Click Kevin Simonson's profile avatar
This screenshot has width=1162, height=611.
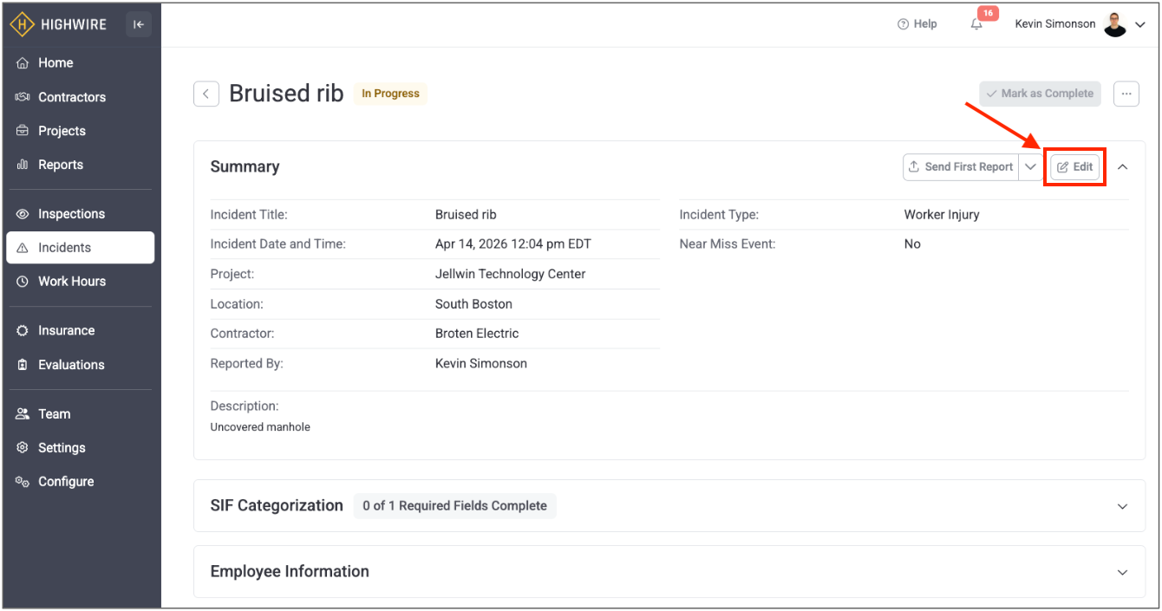click(1115, 24)
